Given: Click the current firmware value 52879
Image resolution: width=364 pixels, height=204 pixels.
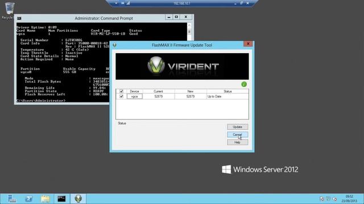Looking at the screenshot, I should 159,96.
